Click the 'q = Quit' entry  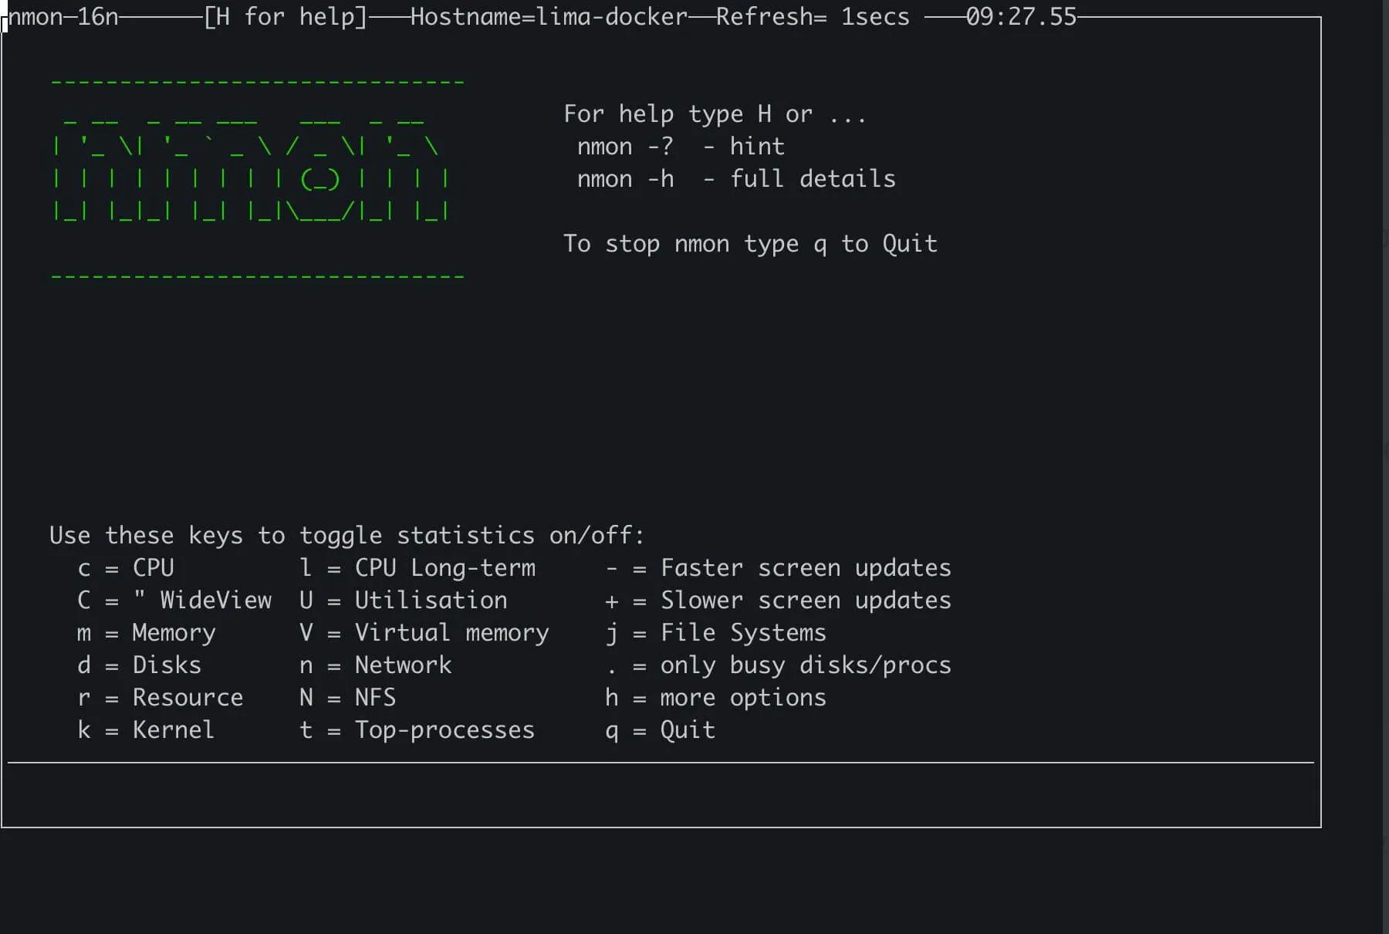661,730
